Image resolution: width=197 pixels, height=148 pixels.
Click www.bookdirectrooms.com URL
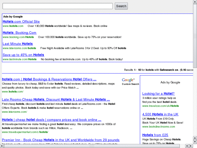point(159,127)
